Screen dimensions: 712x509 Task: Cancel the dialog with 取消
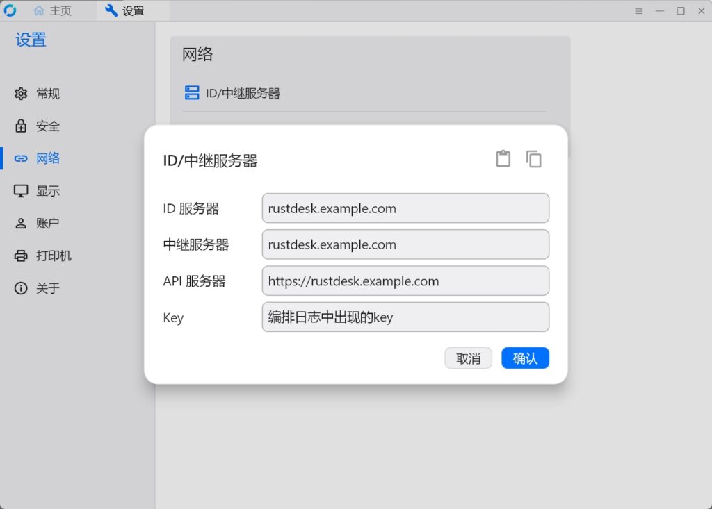point(468,358)
